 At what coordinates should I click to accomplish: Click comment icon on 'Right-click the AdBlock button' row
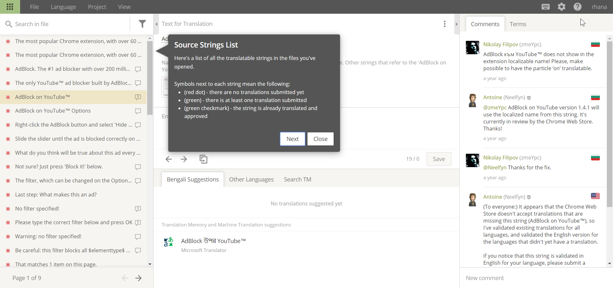[x=138, y=125]
